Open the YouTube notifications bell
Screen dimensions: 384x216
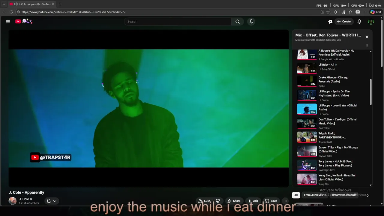(x=359, y=22)
